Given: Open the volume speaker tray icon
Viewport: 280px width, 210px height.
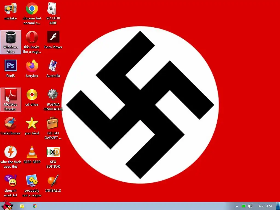Looking at the screenshot, I should point(250,206).
